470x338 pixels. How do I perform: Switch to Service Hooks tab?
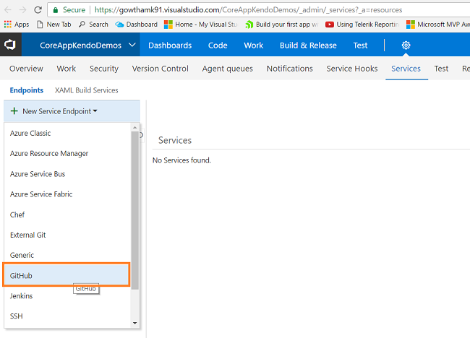point(352,69)
